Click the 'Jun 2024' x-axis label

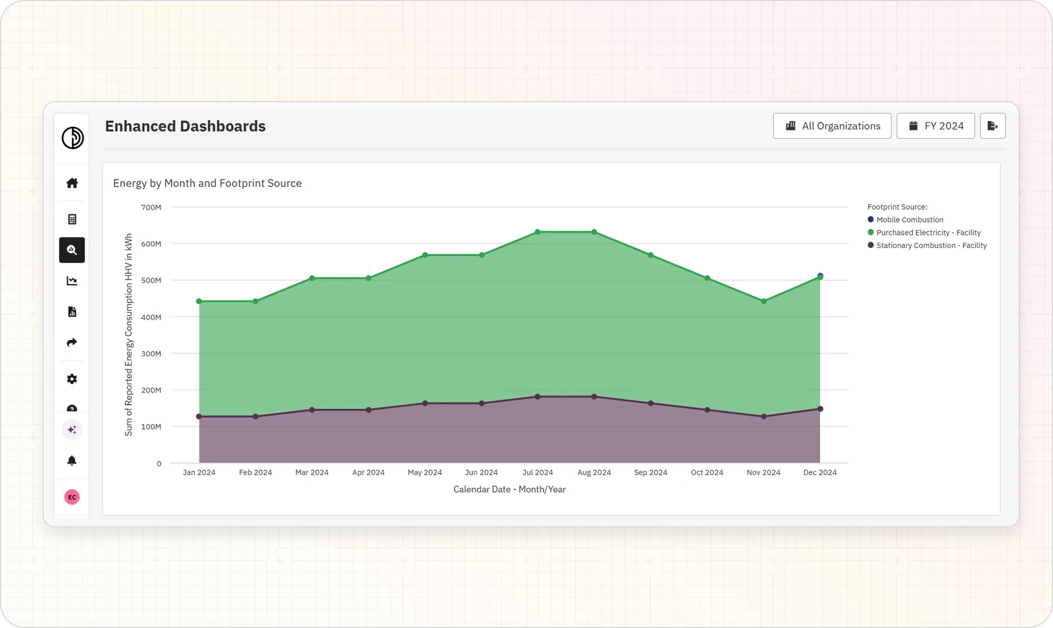click(x=481, y=472)
